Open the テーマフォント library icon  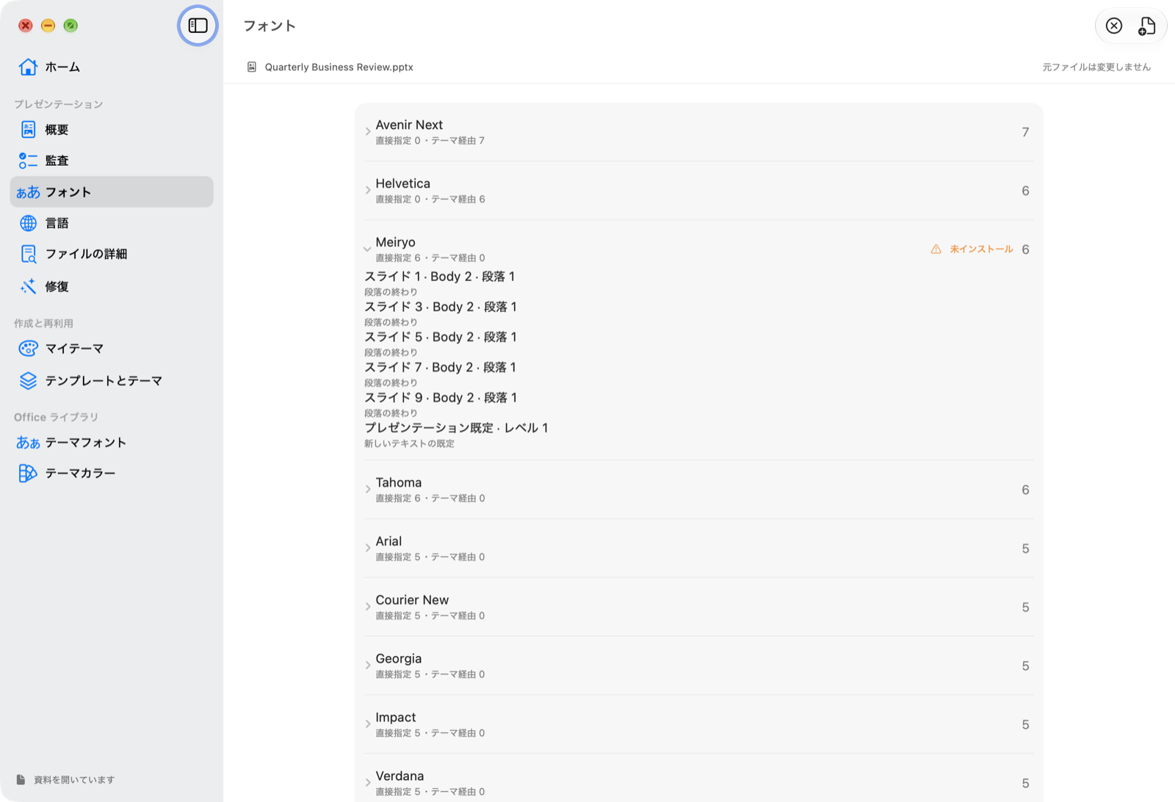[x=28, y=442]
